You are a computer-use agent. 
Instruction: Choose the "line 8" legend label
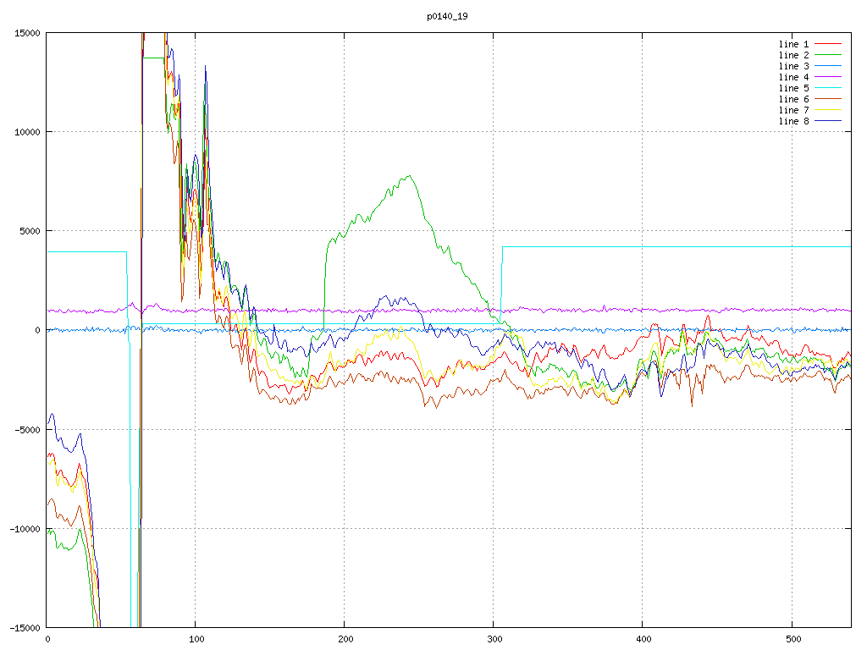793,121
